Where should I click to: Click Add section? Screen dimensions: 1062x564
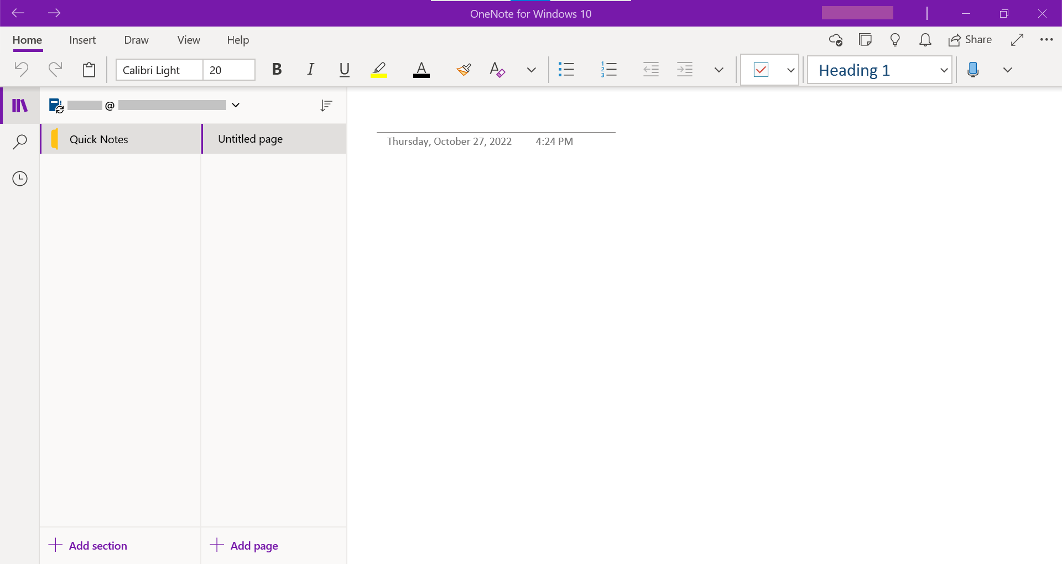(x=88, y=546)
